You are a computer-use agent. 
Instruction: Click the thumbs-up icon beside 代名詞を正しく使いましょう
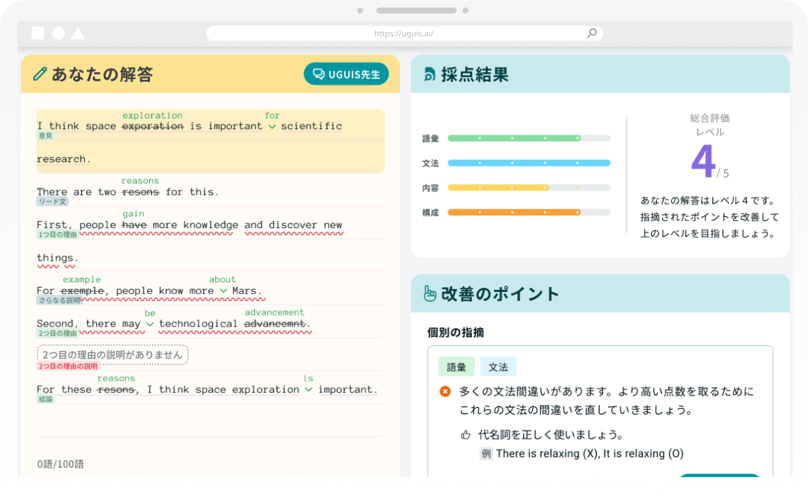(x=466, y=435)
